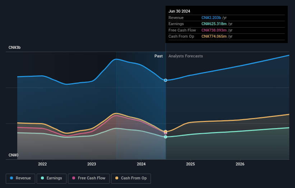Click the CN¥2.203b revenue value
295x188 pixels.
[x=211, y=18]
